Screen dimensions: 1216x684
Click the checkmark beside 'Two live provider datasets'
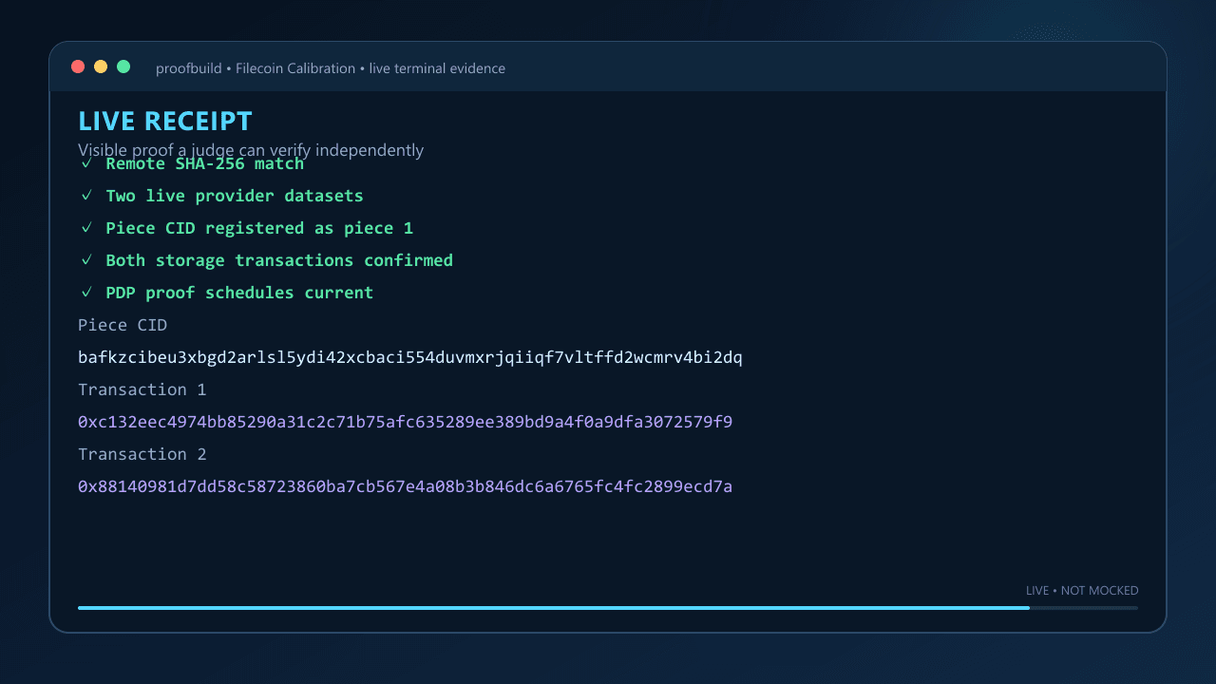pos(86,196)
